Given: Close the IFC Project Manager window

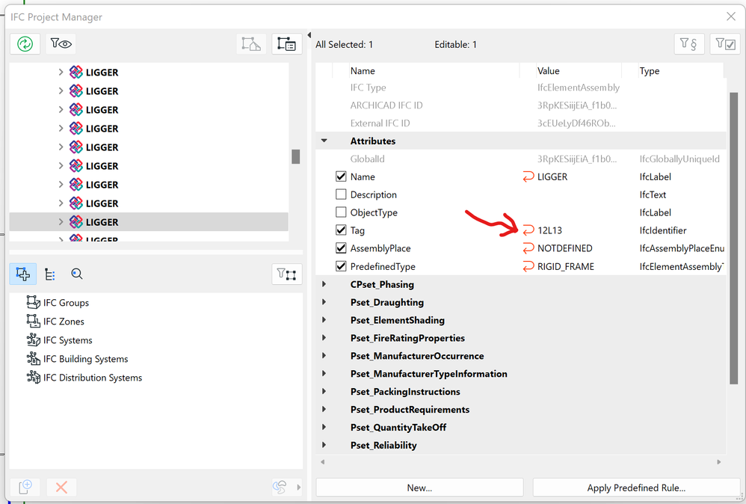Looking at the screenshot, I should (731, 16).
